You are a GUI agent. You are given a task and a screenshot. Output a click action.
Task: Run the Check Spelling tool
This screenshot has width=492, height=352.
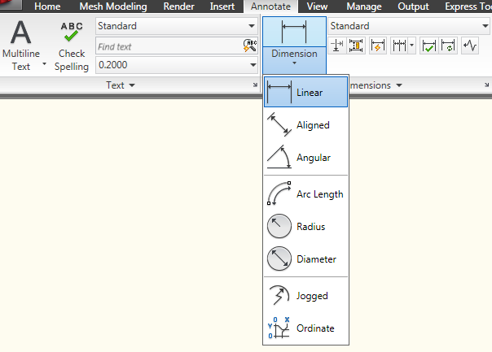[x=72, y=46]
